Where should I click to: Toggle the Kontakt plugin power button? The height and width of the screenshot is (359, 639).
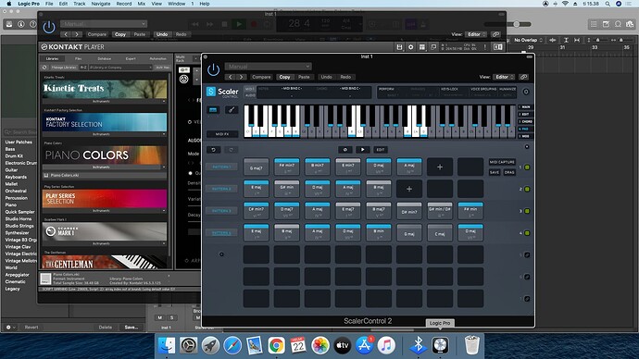click(x=49, y=27)
